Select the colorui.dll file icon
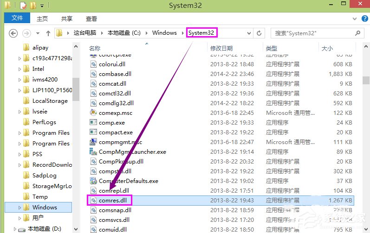 click(93, 64)
